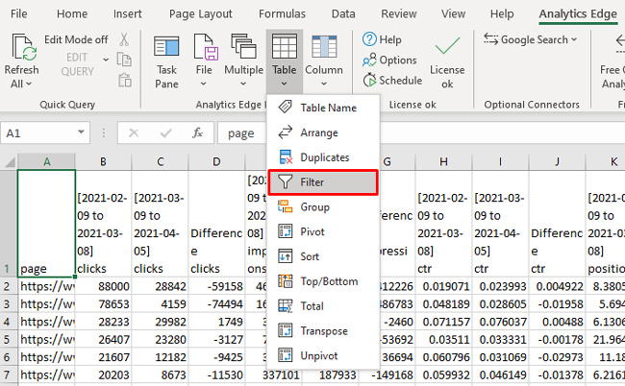Switch to the Formulas tab
The image size is (625, 386).
pos(282,13)
